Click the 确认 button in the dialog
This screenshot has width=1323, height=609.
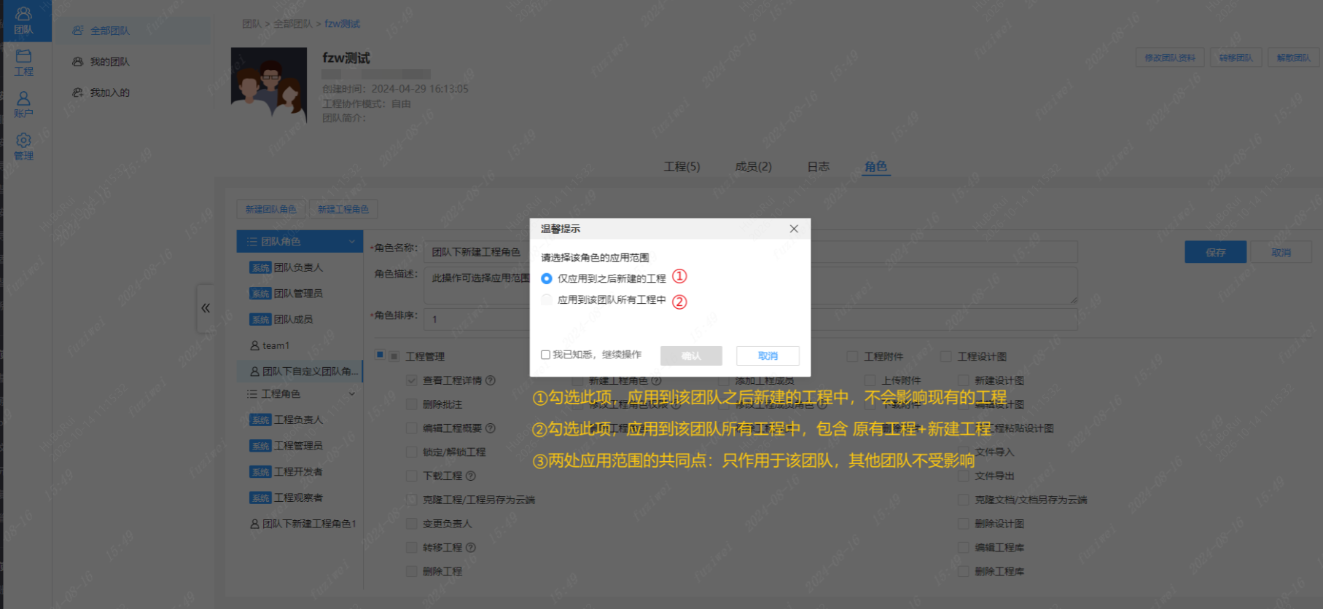pyautogui.click(x=691, y=355)
